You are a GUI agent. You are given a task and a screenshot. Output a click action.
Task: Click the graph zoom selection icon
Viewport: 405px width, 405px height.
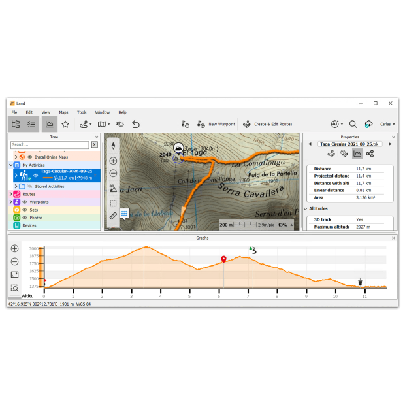tap(15, 287)
